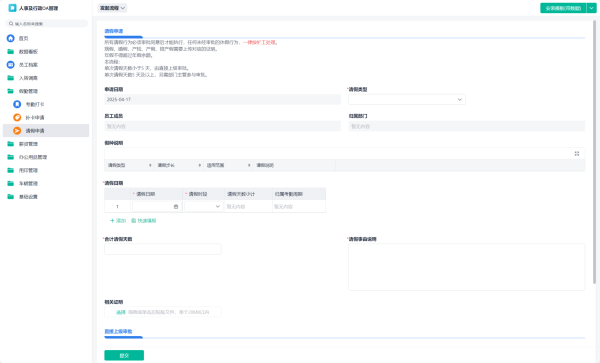Sort by 适用范围 column arrows
The height and width of the screenshot is (363, 600).
pyautogui.click(x=249, y=165)
